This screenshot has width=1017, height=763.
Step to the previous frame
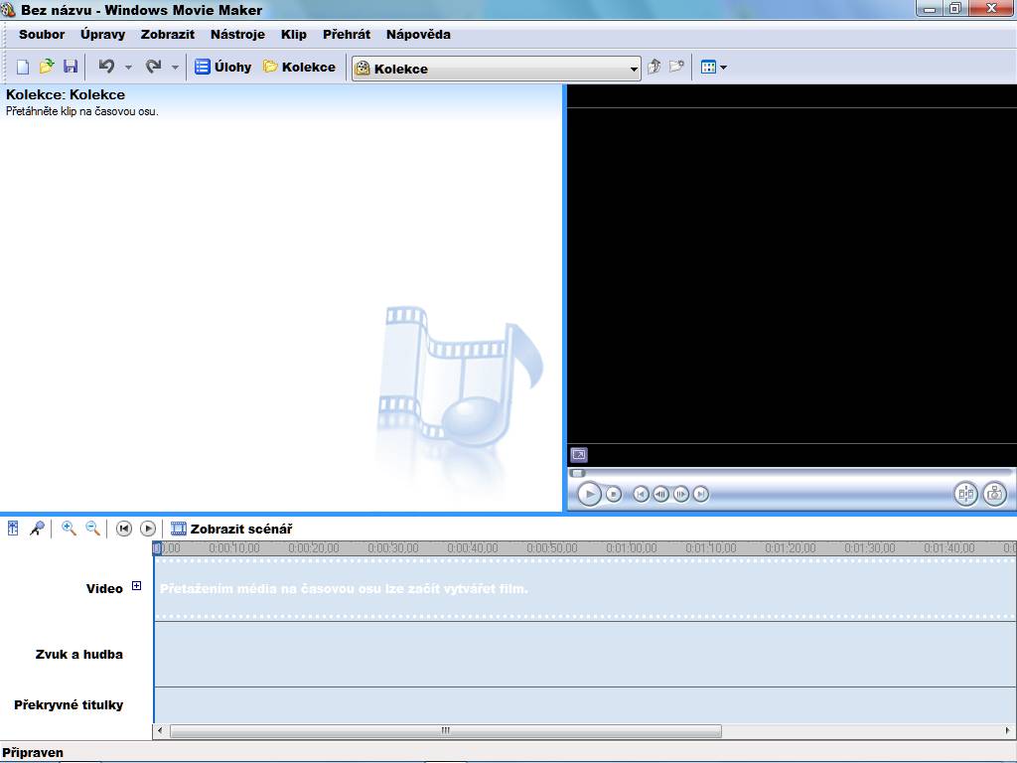(x=660, y=495)
